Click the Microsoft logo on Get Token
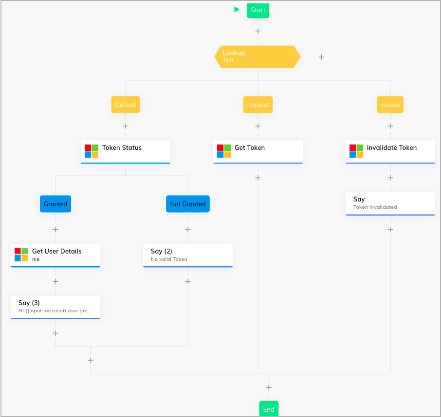441x417 pixels. click(224, 151)
